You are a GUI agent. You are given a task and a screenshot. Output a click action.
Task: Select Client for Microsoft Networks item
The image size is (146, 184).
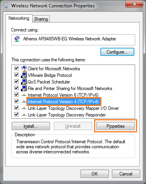tap(54, 69)
